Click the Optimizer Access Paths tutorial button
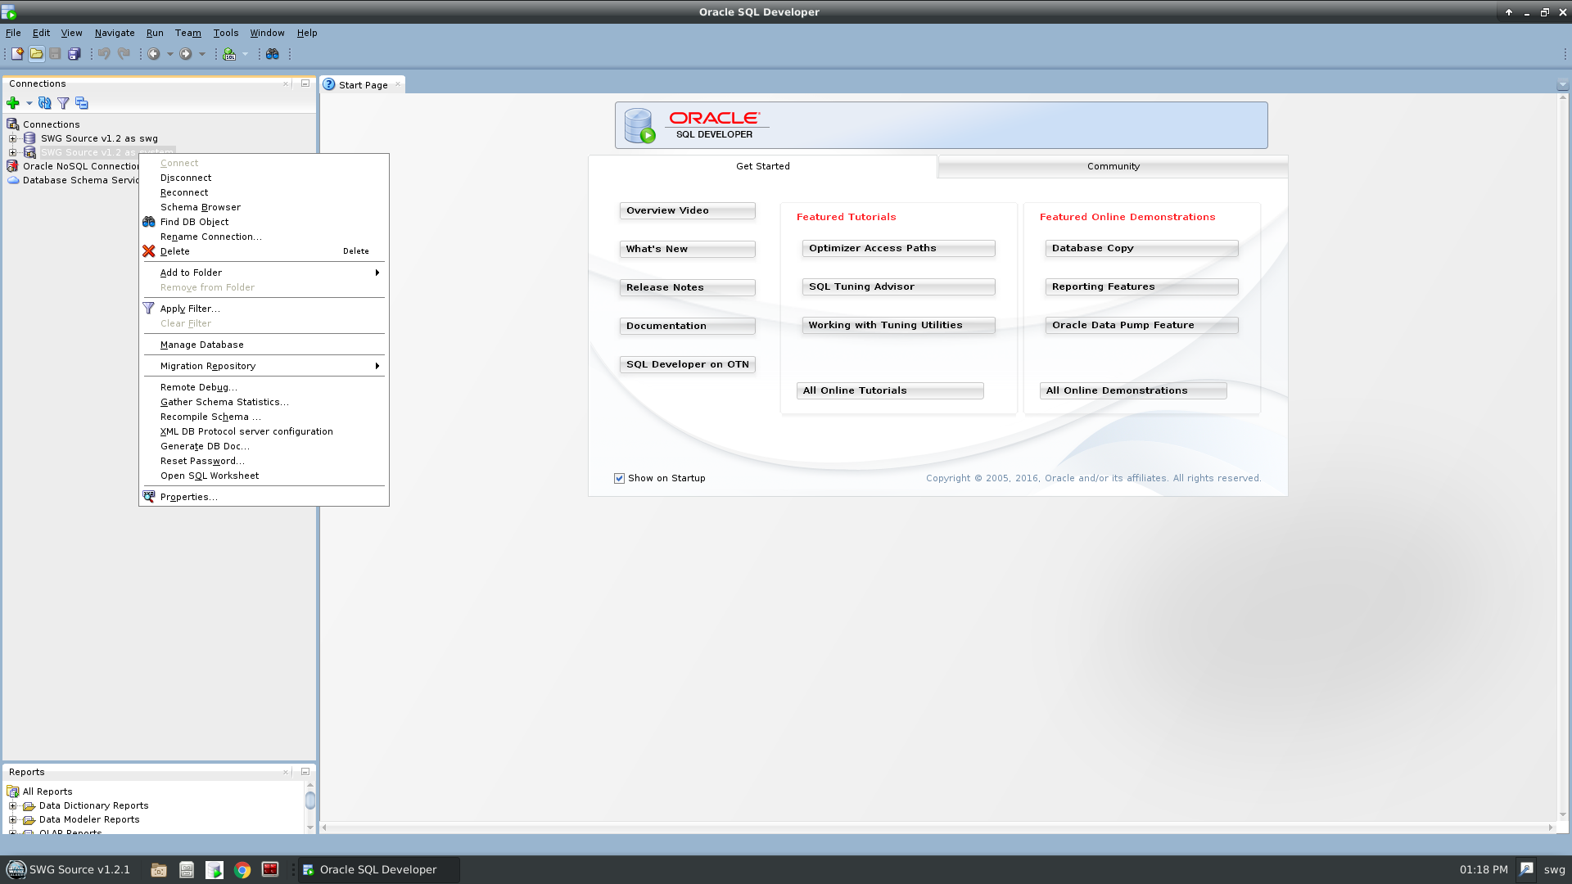 point(898,248)
